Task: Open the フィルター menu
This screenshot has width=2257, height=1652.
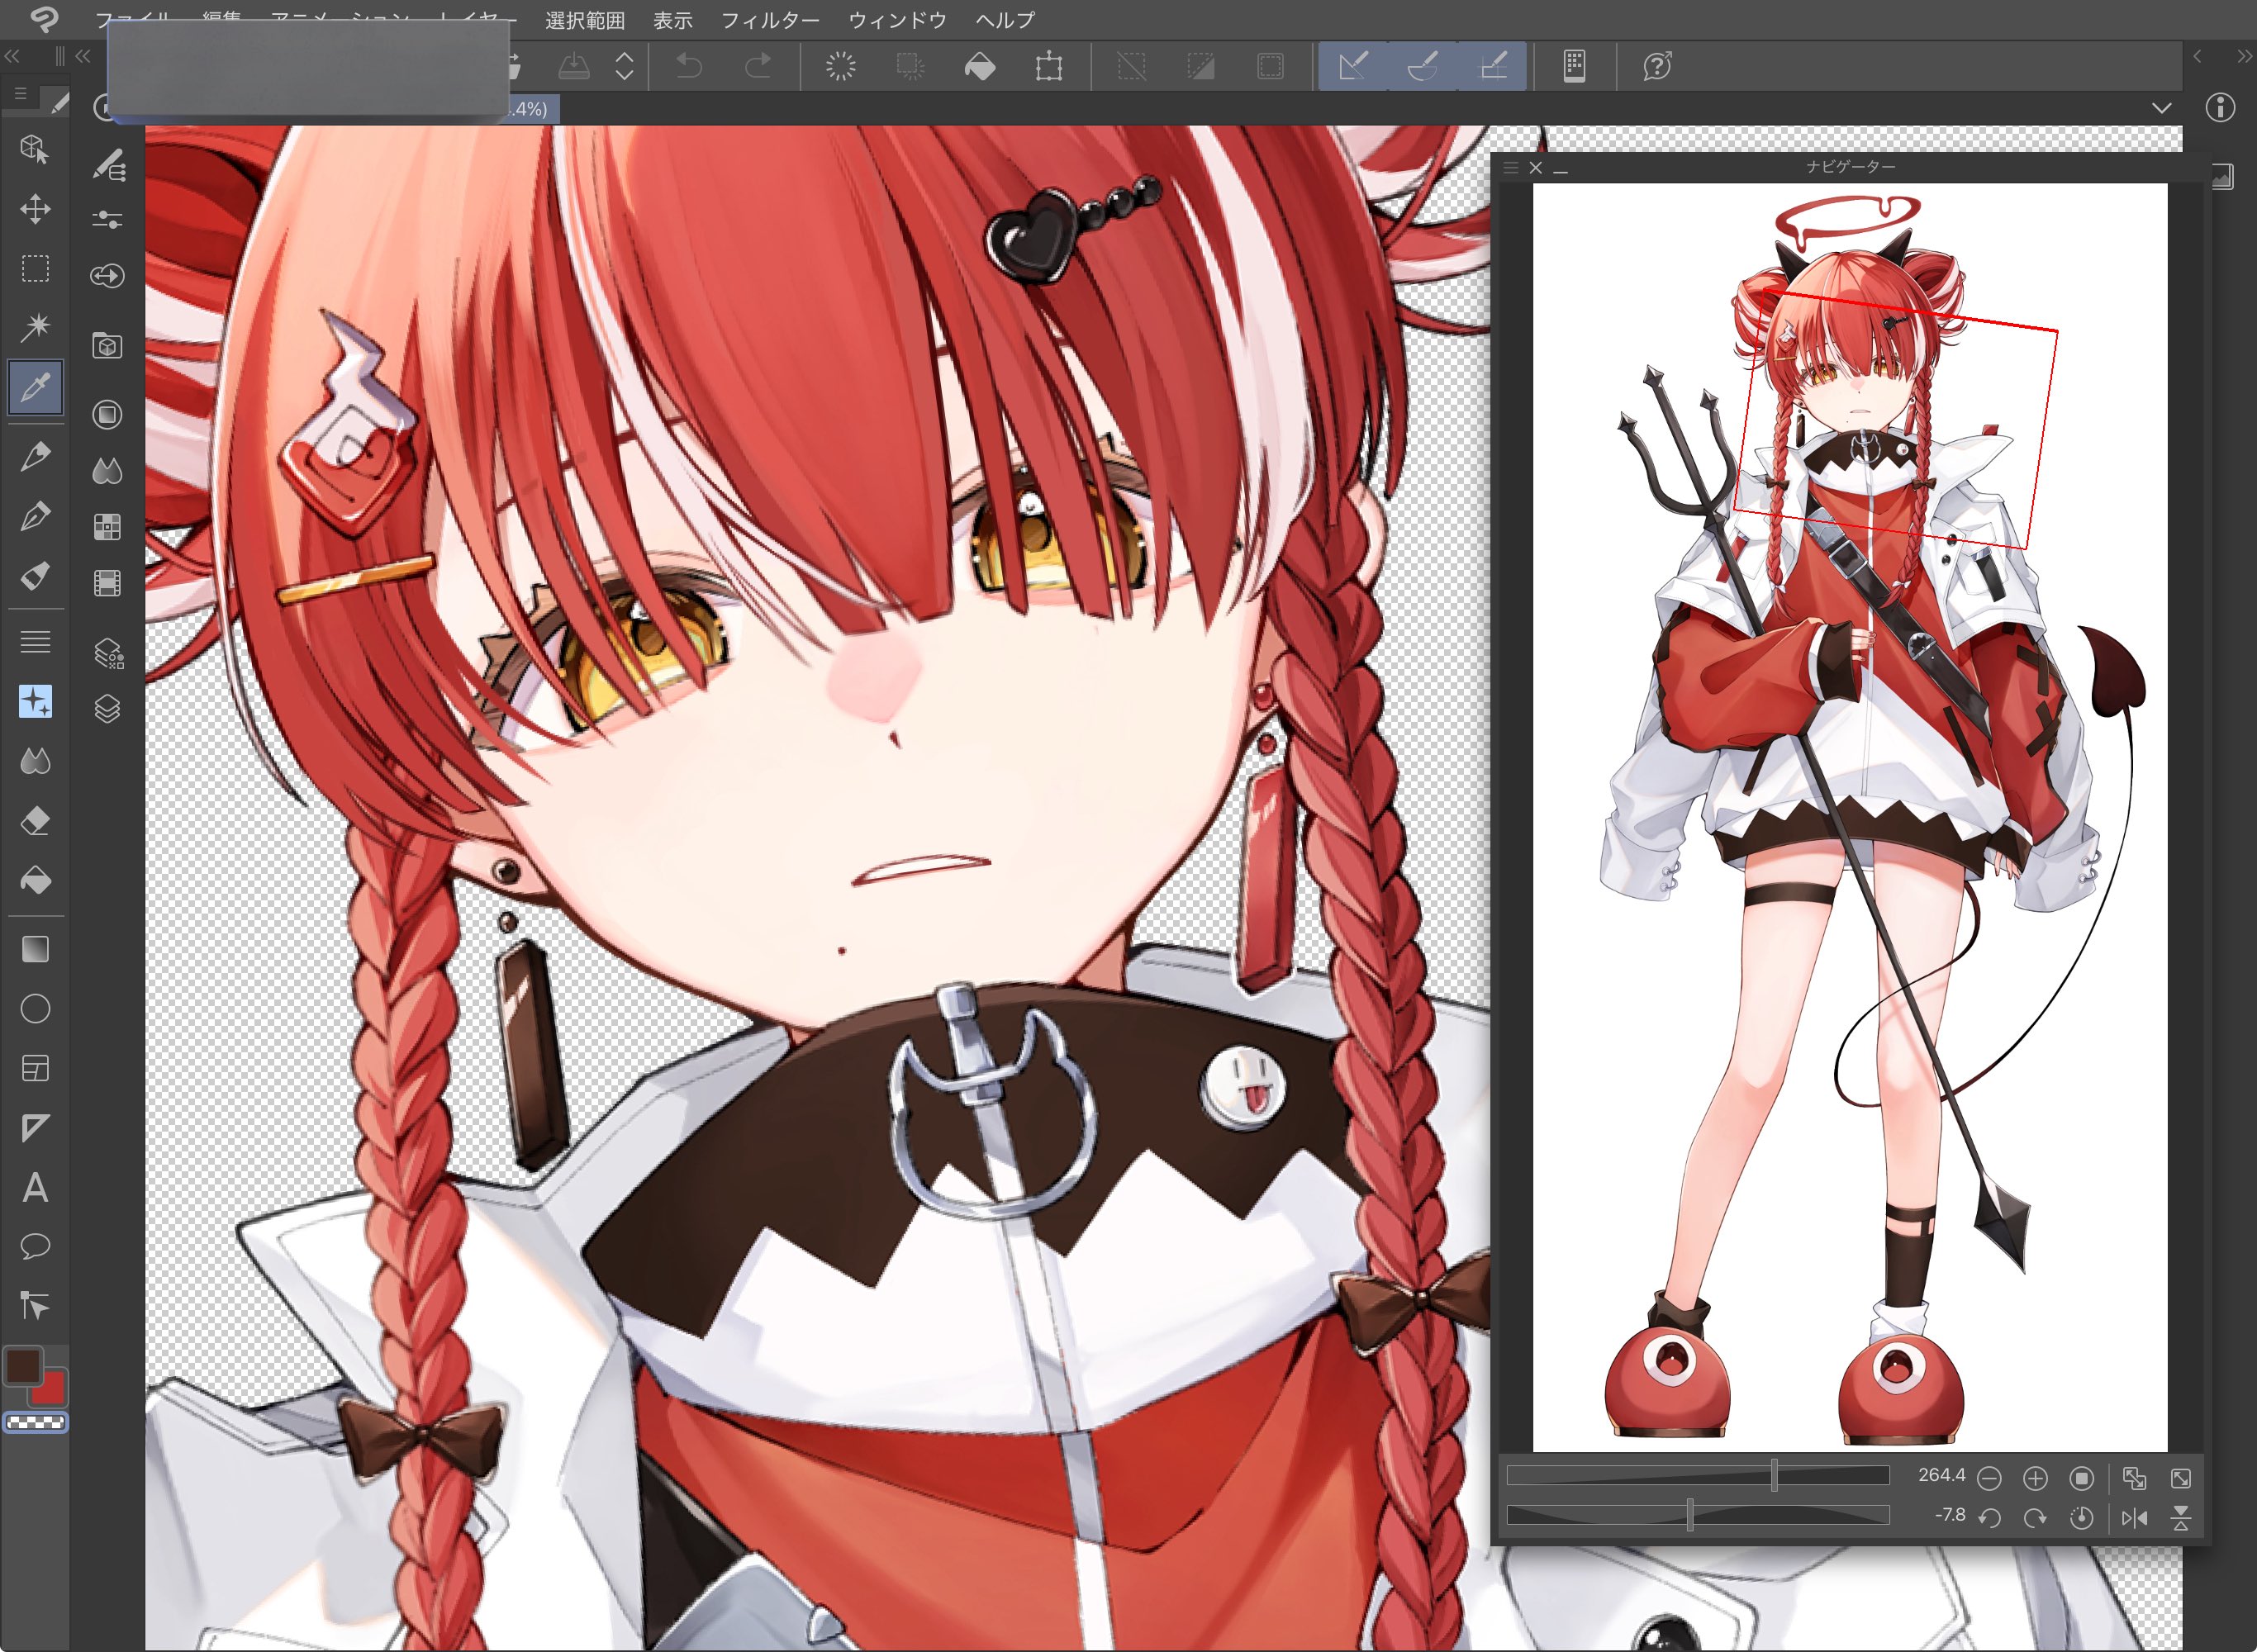Action: pyautogui.click(x=769, y=20)
